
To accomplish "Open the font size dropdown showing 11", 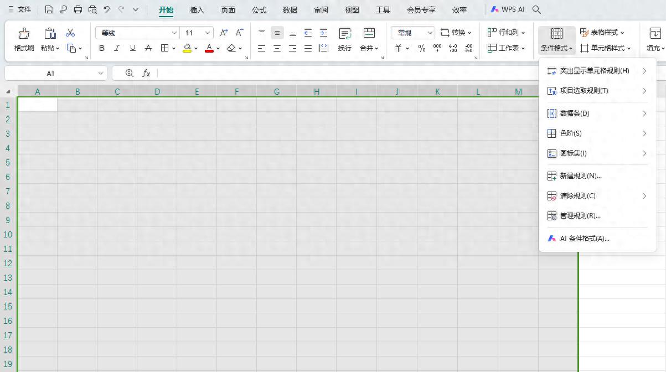I will click(x=208, y=33).
